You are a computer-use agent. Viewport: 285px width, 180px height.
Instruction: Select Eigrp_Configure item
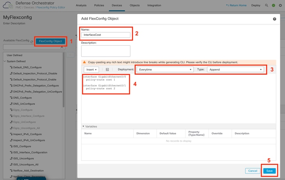click(x=23, y=110)
